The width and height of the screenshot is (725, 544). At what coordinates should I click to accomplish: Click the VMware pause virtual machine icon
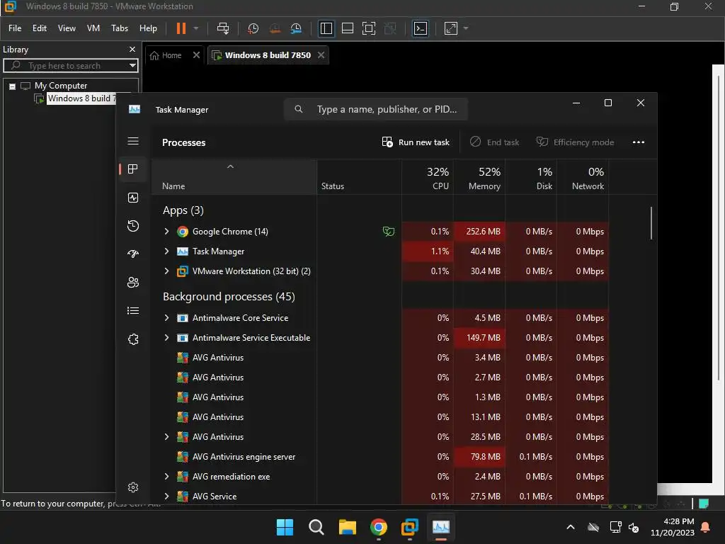click(x=181, y=28)
